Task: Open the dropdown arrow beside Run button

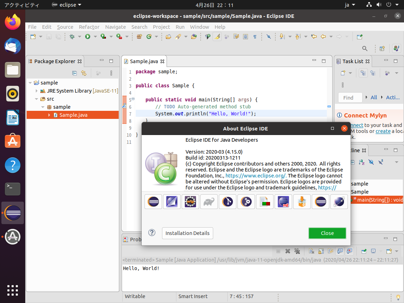Action: (95, 36)
